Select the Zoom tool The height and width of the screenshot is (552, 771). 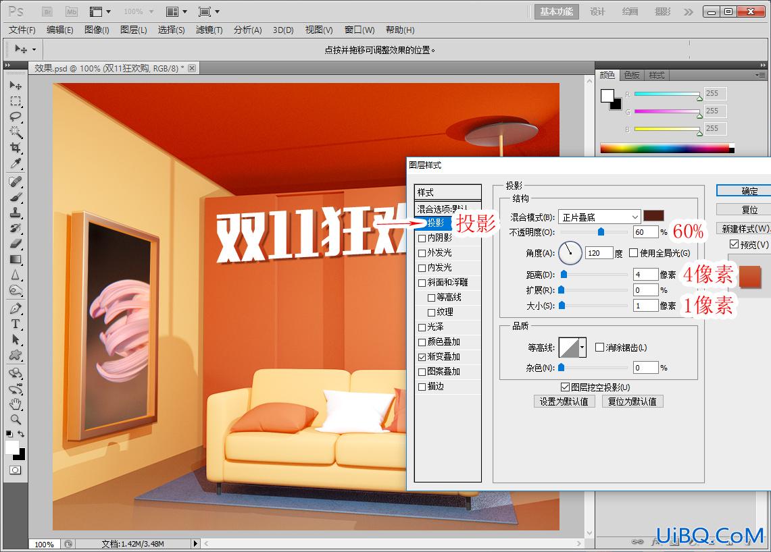pyautogui.click(x=16, y=420)
